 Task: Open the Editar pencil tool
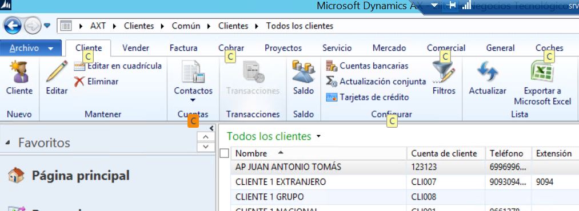tap(57, 71)
